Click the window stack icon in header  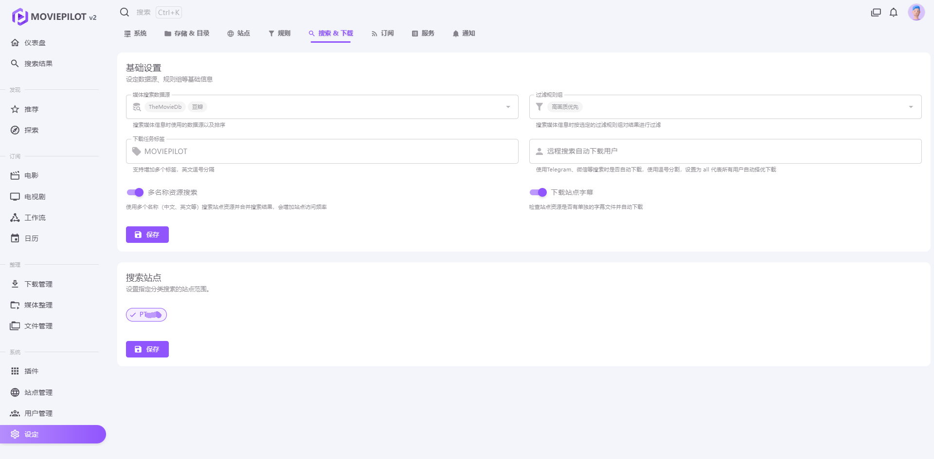pyautogui.click(x=876, y=13)
